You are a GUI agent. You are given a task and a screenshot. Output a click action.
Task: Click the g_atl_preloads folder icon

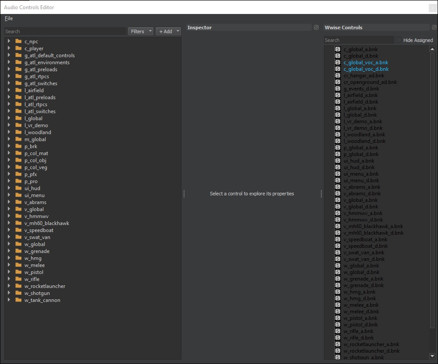click(x=18, y=69)
